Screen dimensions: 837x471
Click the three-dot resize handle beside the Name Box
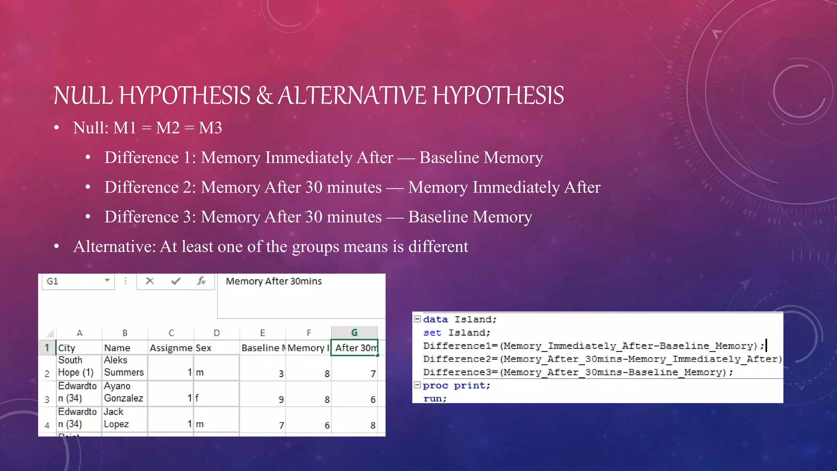125,281
